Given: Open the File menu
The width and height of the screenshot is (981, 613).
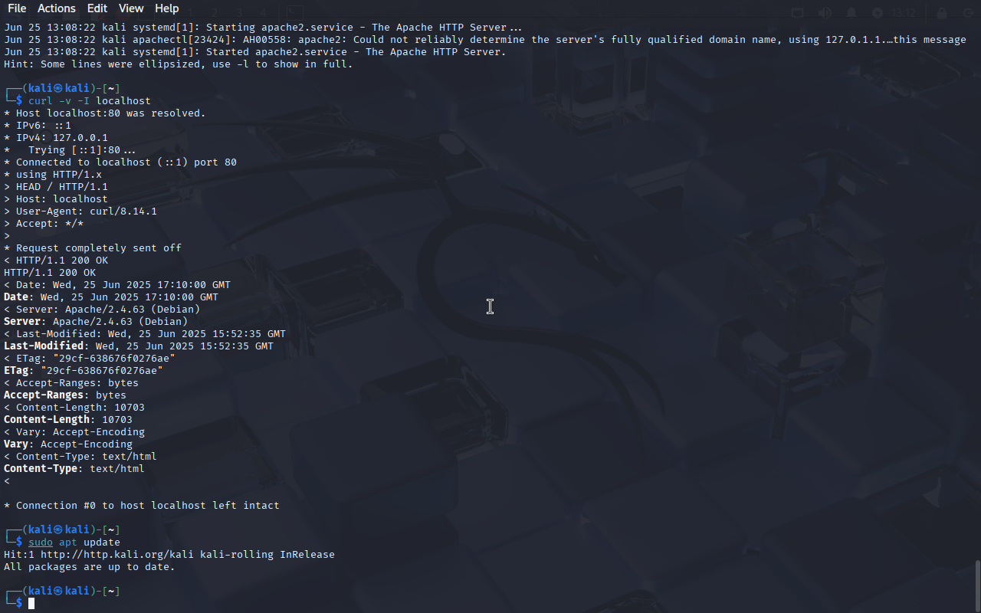Looking at the screenshot, I should click(16, 8).
